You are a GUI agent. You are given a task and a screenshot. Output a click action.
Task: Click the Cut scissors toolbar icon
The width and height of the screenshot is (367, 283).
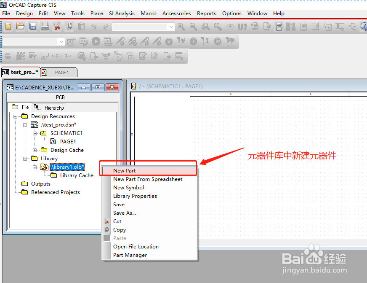(57, 26)
